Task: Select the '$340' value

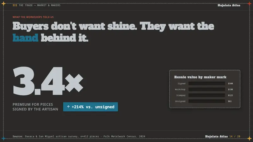Action: tap(230, 83)
